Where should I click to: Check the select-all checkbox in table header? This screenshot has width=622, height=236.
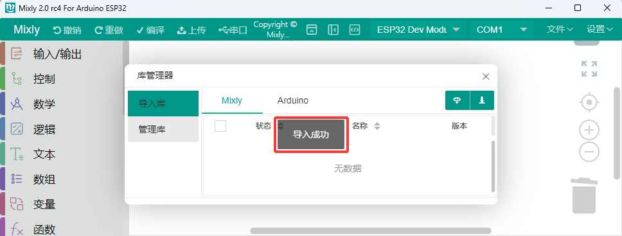[x=220, y=126]
